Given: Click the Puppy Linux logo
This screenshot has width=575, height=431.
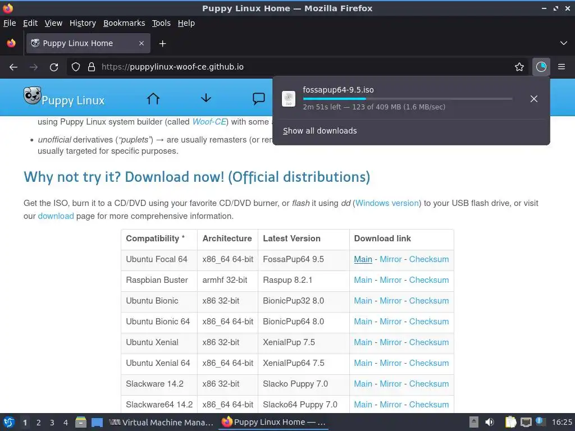Looking at the screenshot, I should point(64,97).
